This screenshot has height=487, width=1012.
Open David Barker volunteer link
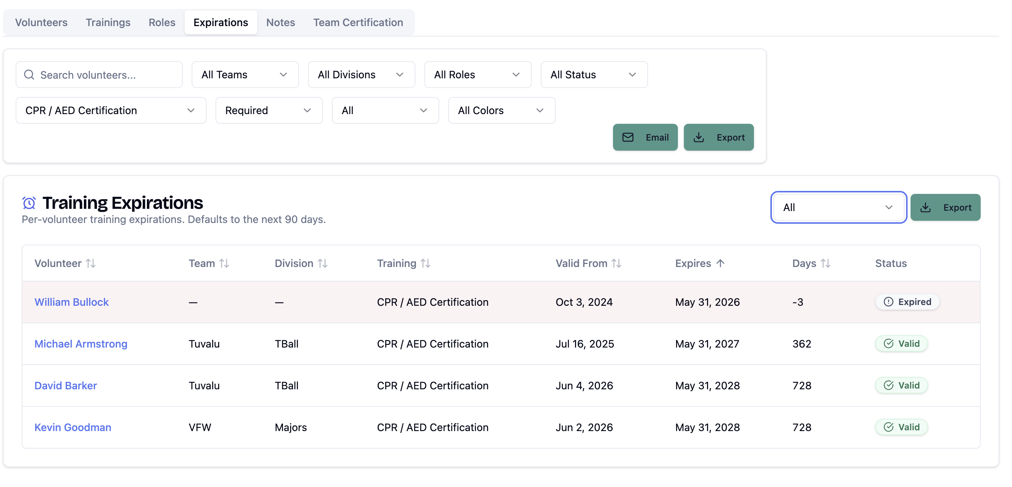pyautogui.click(x=66, y=385)
